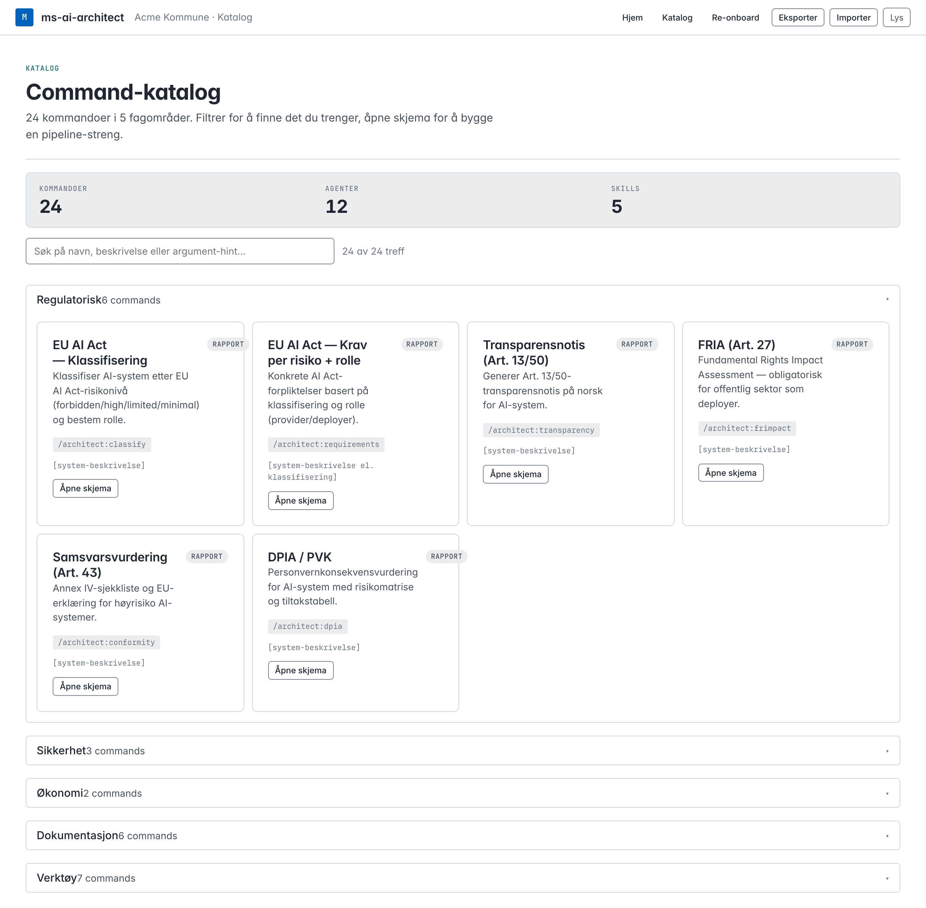Click the /architect:classify command chip
This screenshot has width=926, height=908.
(x=102, y=444)
